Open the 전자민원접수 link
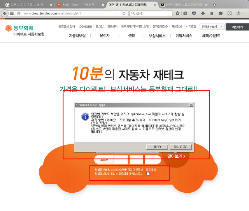Screen dimensions: 249x211 (x=160, y=26)
